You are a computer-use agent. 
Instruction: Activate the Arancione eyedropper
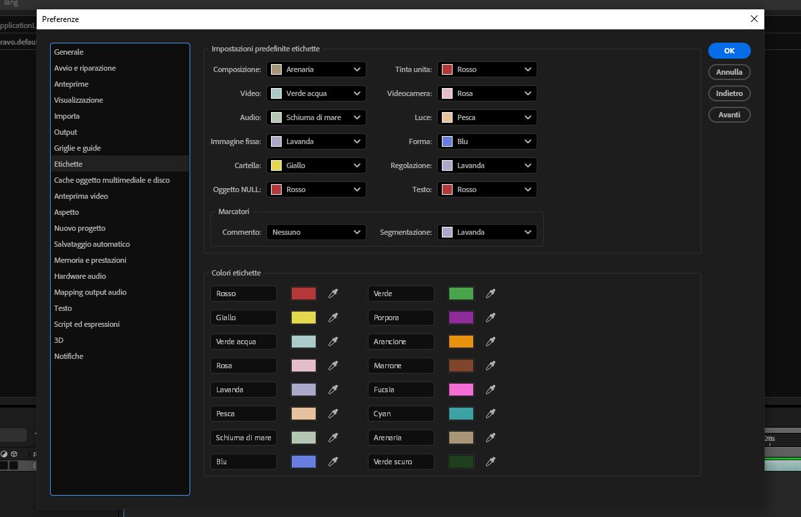coord(491,342)
